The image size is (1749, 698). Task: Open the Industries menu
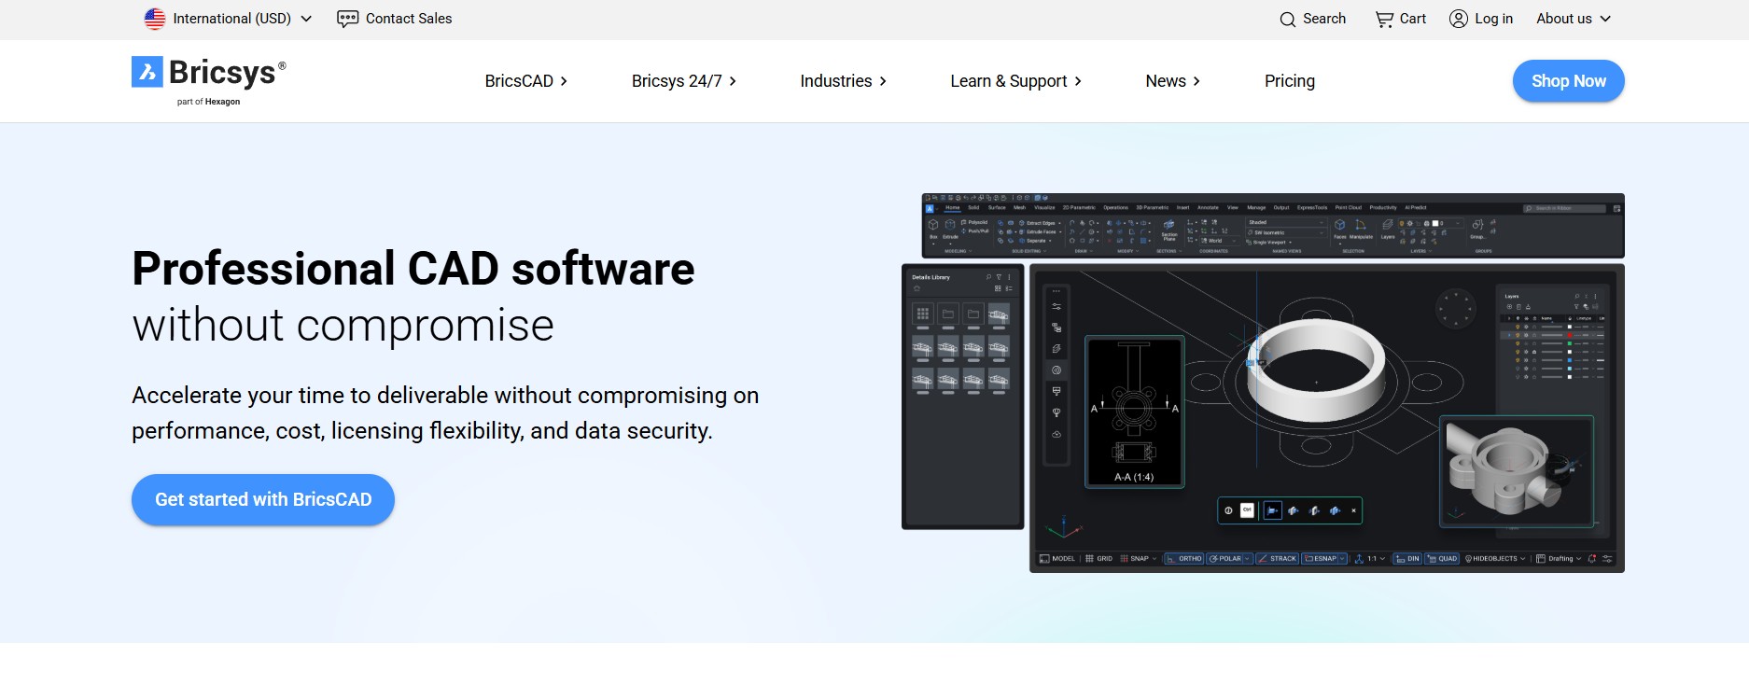pyautogui.click(x=844, y=81)
